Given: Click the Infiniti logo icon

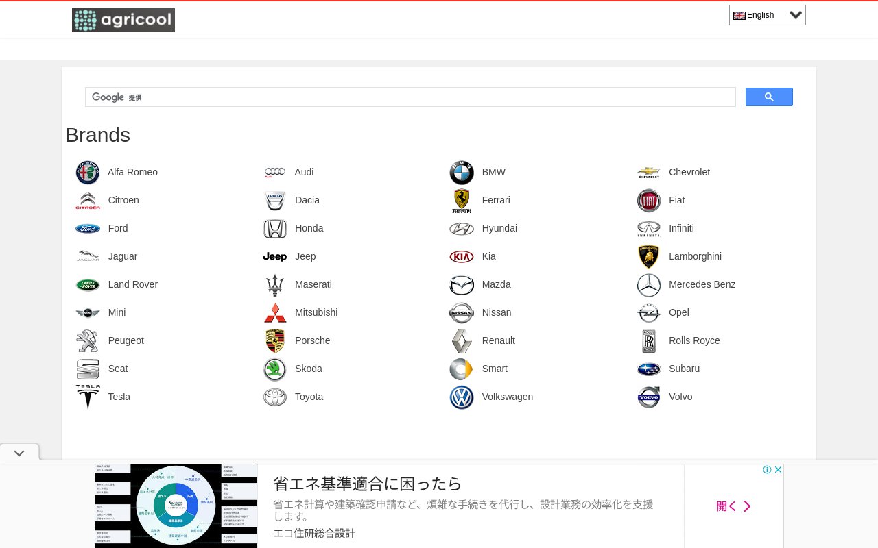Looking at the screenshot, I should [x=649, y=229].
